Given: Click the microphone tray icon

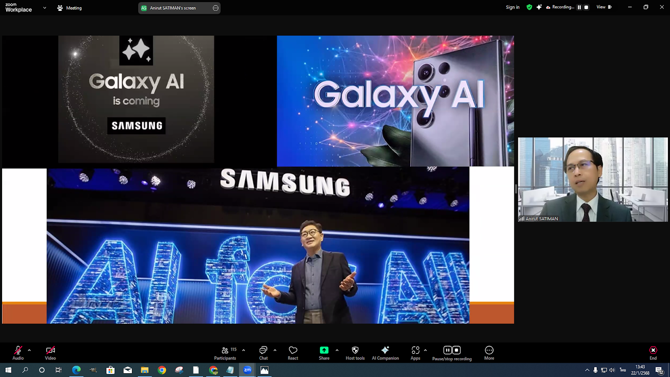Looking at the screenshot, I should (x=595, y=370).
